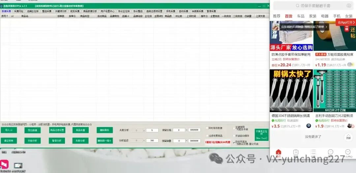The width and height of the screenshot is (356, 173).
Task: Open 商品过滤设置 button
Action: [x=57, y=130]
